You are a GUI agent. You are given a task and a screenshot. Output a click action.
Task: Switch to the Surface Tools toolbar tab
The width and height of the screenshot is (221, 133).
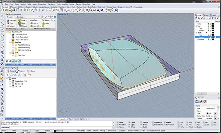click(x=82, y=7)
